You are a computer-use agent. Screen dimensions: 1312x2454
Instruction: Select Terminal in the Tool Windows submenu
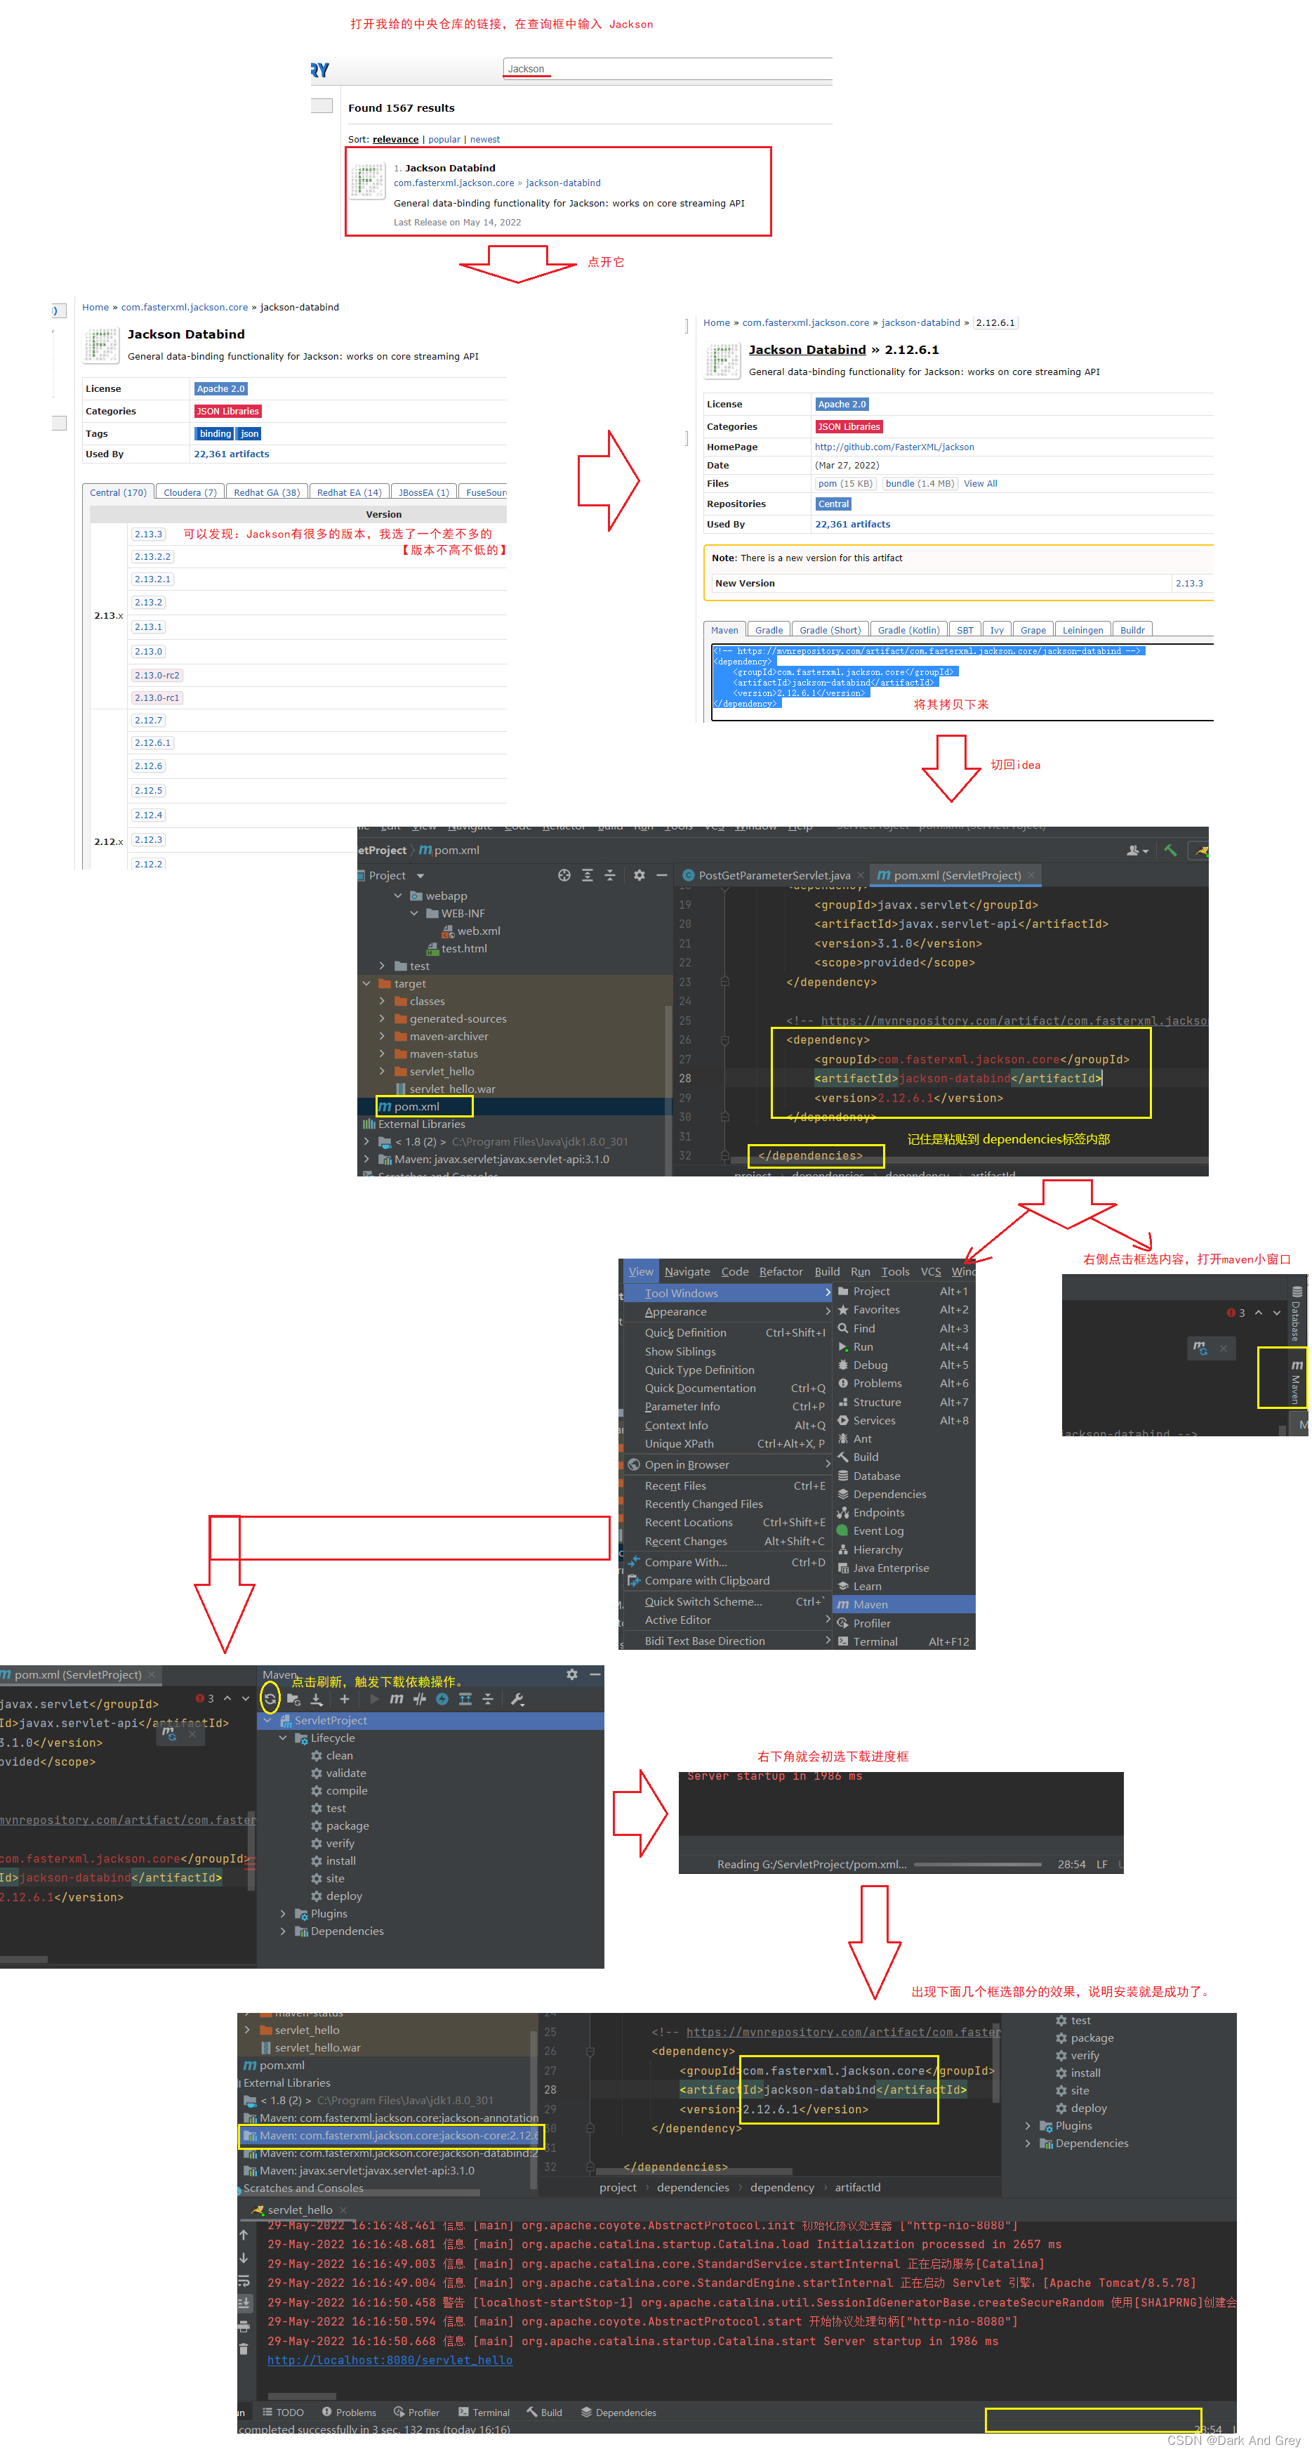point(904,1641)
